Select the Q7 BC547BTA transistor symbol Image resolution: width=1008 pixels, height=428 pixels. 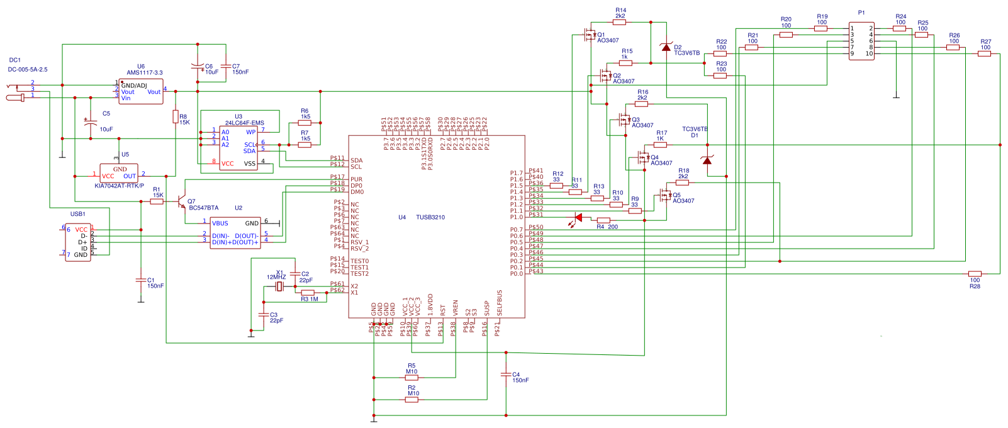pos(181,202)
